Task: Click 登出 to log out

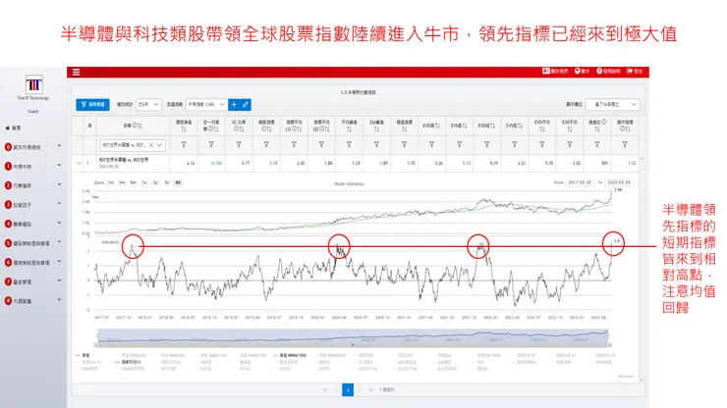Action: pos(635,72)
